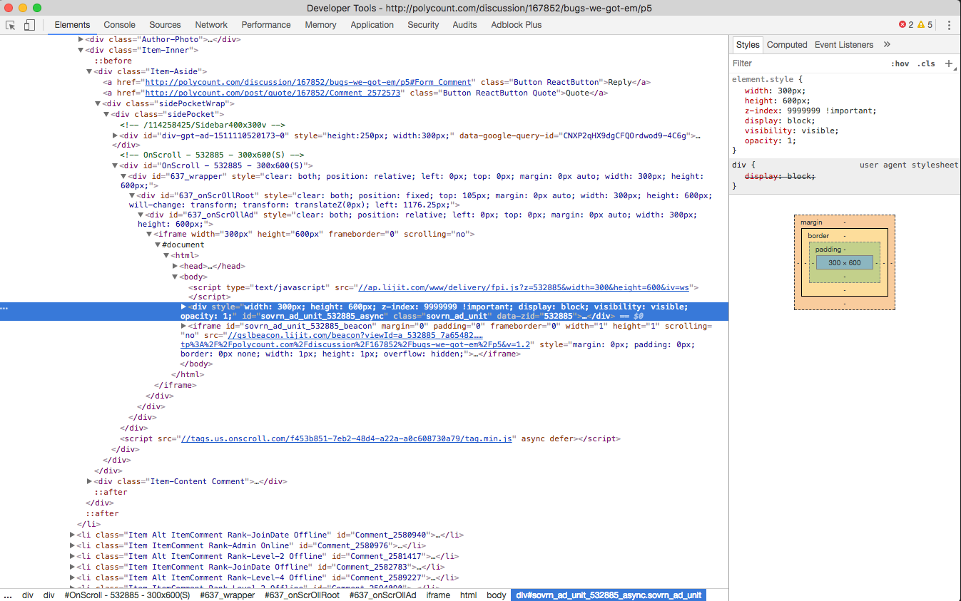Click the ellipsis beside the selected node
This screenshot has width=961, height=601.
point(5,307)
